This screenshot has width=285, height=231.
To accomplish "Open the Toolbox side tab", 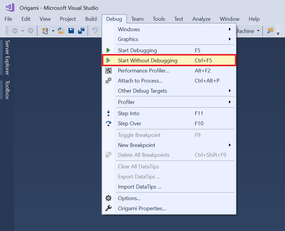I will coord(7,90).
